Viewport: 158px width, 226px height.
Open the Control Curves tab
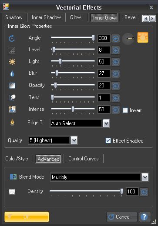pos(84,159)
